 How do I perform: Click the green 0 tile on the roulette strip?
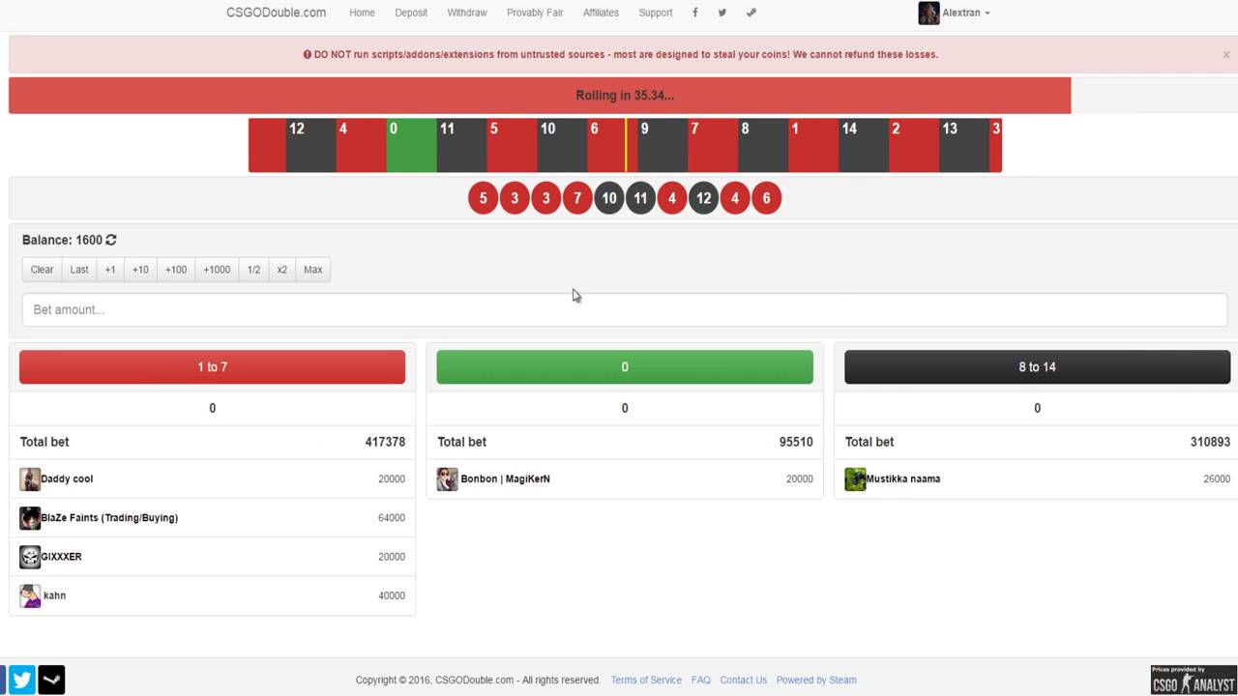pyautogui.click(x=411, y=145)
